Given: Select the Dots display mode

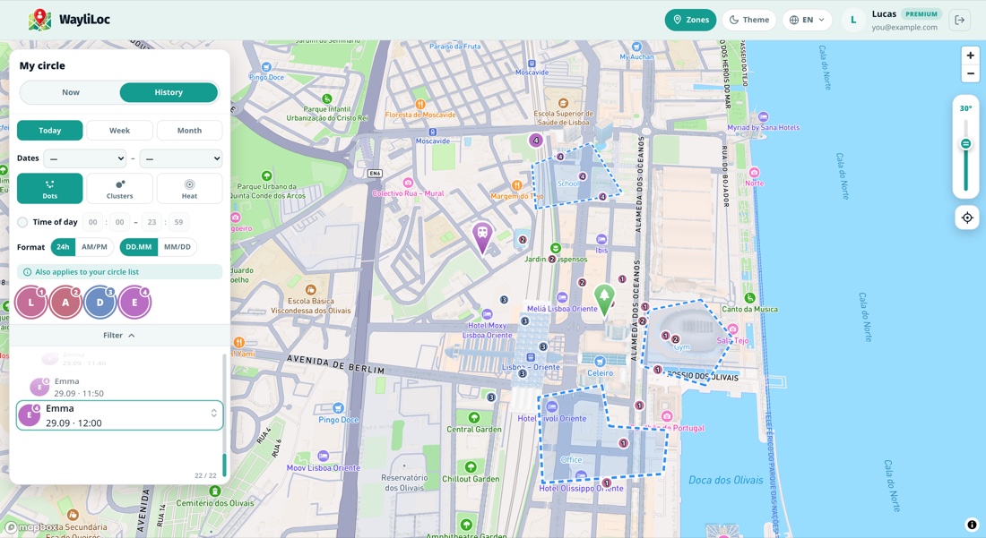Looking at the screenshot, I should [x=49, y=188].
